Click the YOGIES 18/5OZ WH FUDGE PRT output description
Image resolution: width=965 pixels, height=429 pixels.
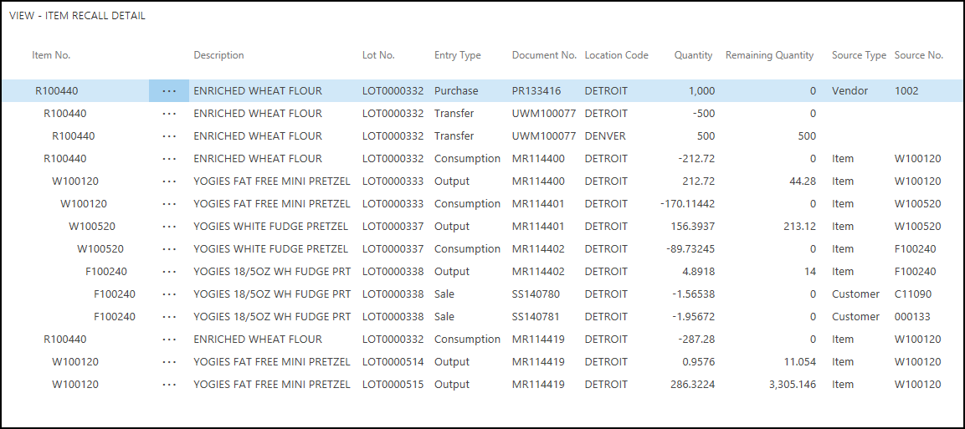coord(272,272)
